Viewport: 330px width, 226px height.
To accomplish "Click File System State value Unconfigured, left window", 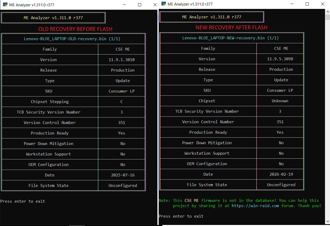I will pyautogui.click(x=123, y=186).
